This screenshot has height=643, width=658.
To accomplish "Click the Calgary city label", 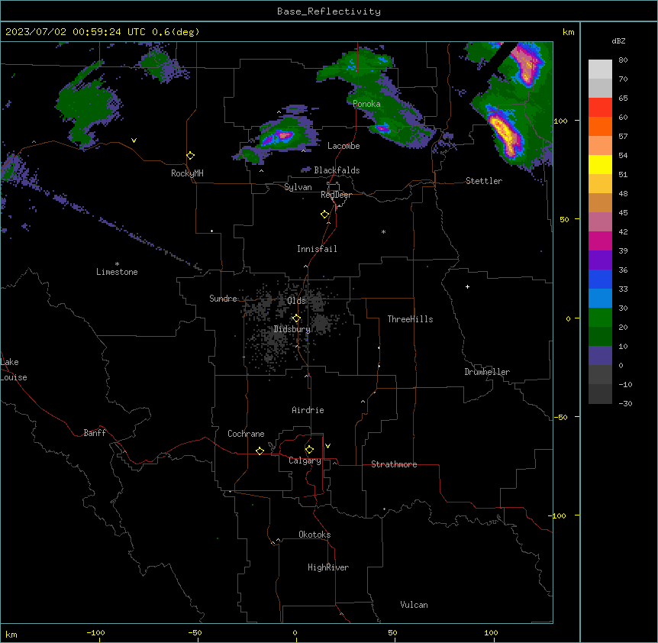I will click(305, 460).
